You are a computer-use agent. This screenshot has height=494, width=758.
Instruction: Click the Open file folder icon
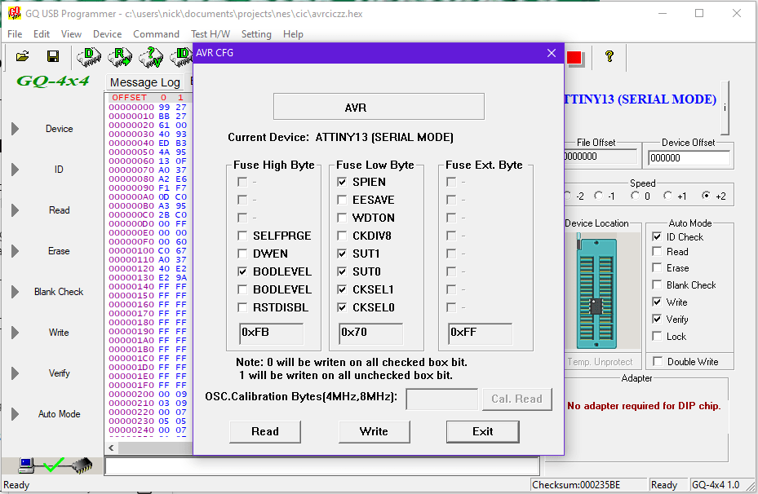[22, 56]
